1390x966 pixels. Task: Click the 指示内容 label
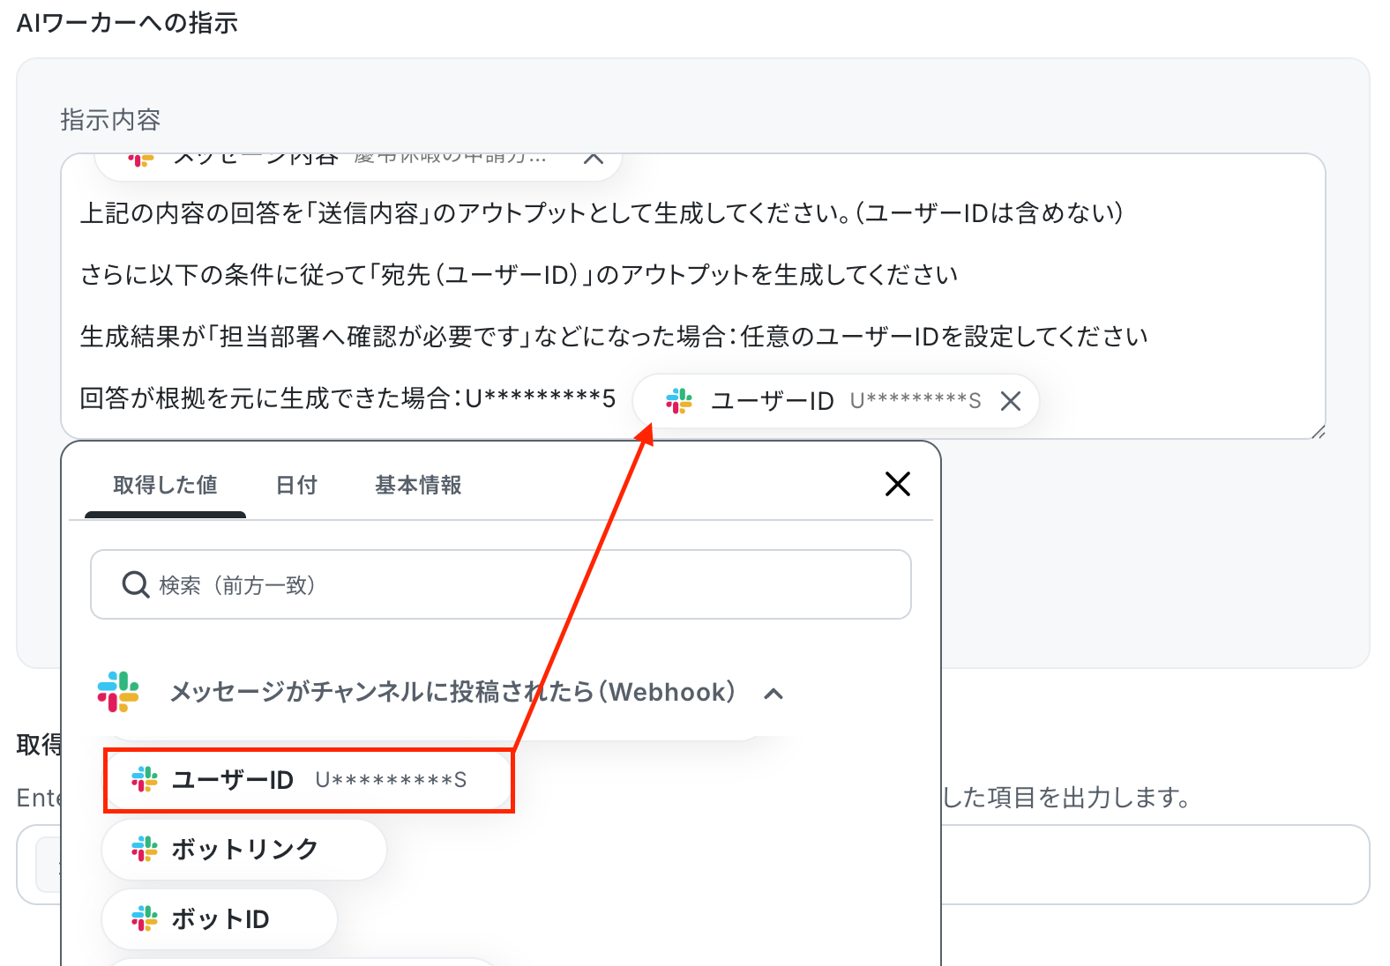110,120
